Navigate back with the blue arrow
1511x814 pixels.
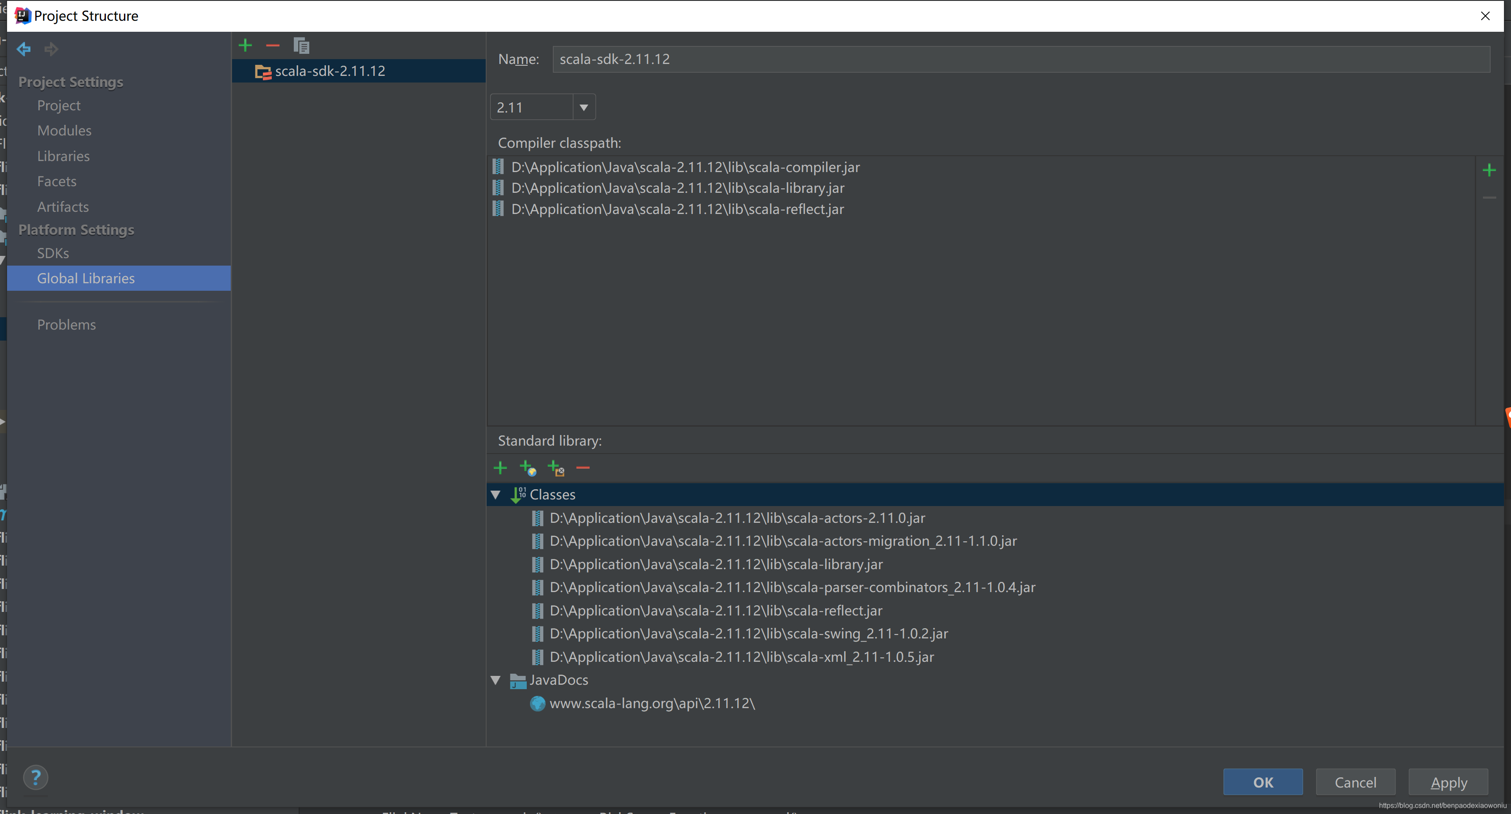click(24, 49)
